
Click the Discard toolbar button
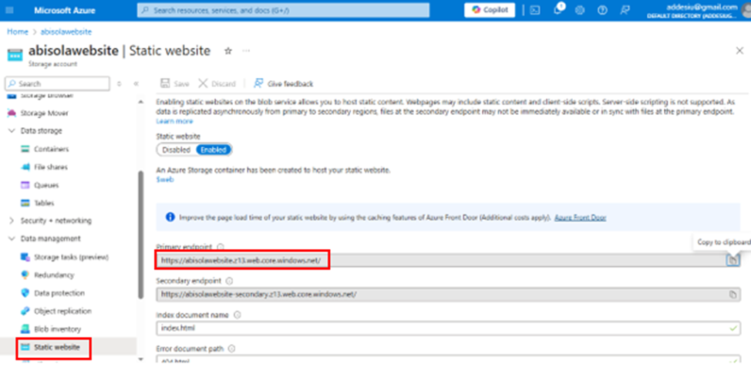pyautogui.click(x=217, y=83)
